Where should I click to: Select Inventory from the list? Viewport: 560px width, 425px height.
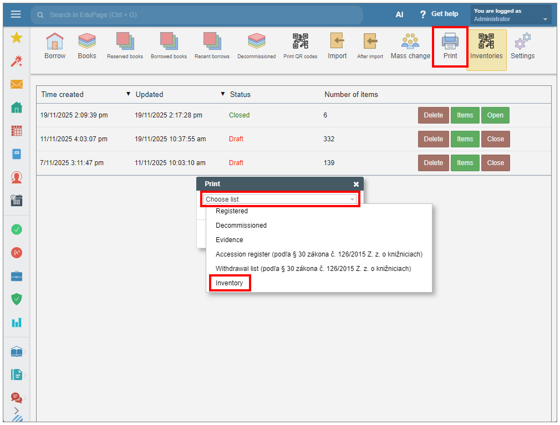(x=229, y=283)
